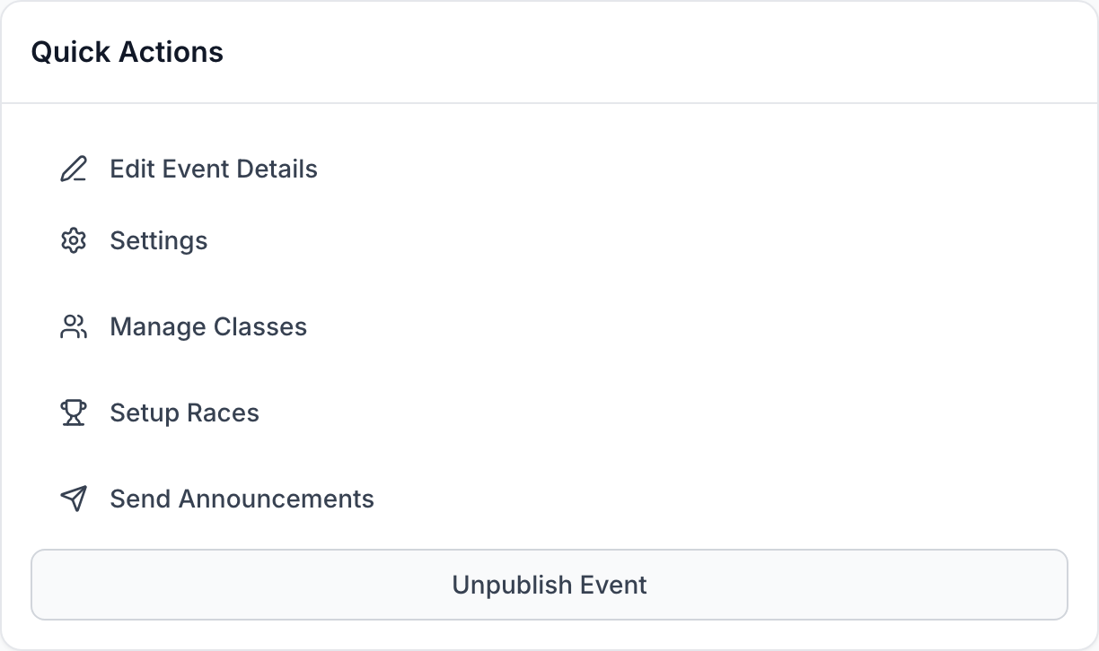1099x651 pixels.
Task: Open the Settings quick action
Action: (159, 241)
